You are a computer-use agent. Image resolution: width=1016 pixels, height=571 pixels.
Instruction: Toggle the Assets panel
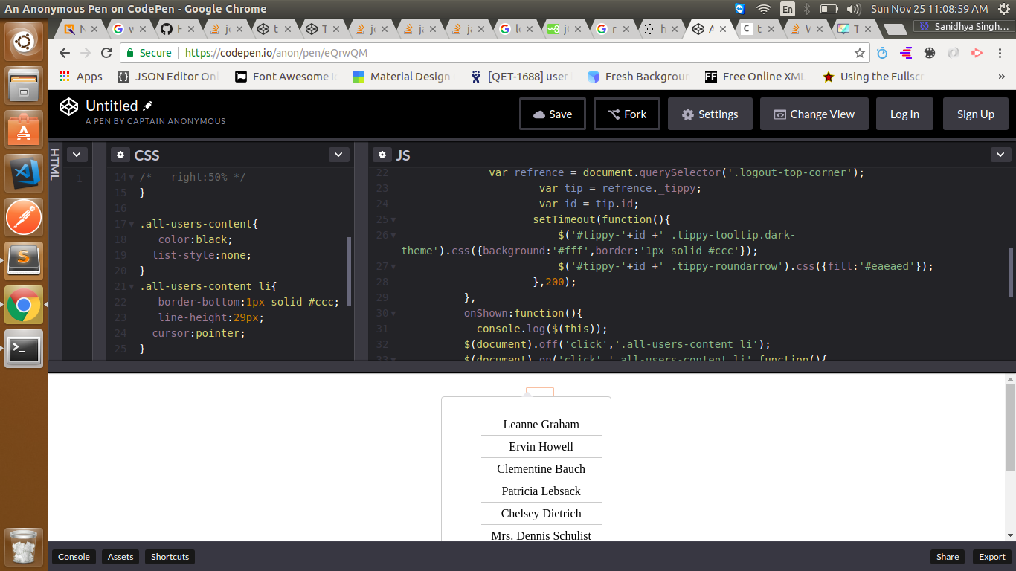pos(120,557)
